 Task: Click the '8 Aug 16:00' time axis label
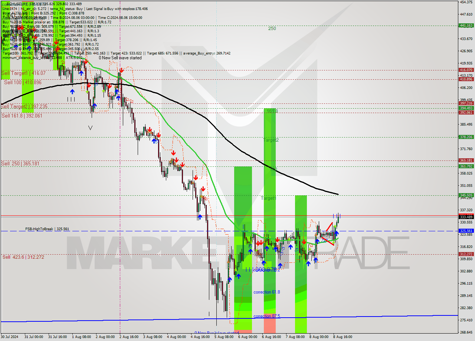(x=343, y=337)
